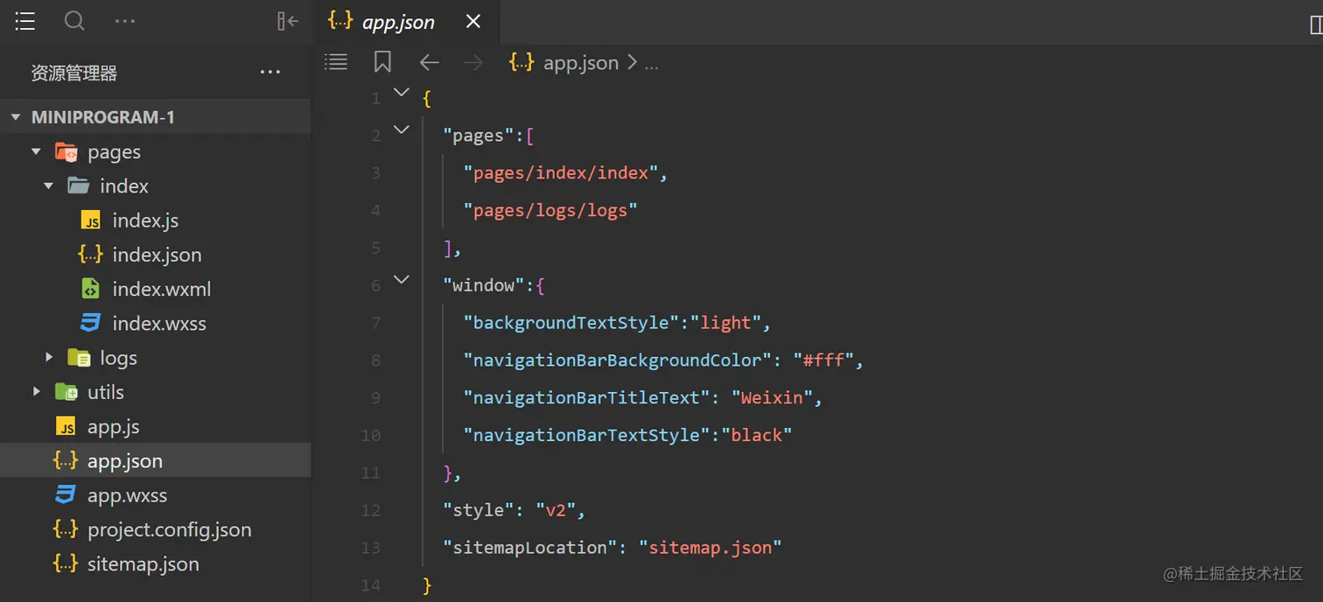Go forward with the right arrow
This screenshot has height=602, width=1323.
tap(472, 62)
